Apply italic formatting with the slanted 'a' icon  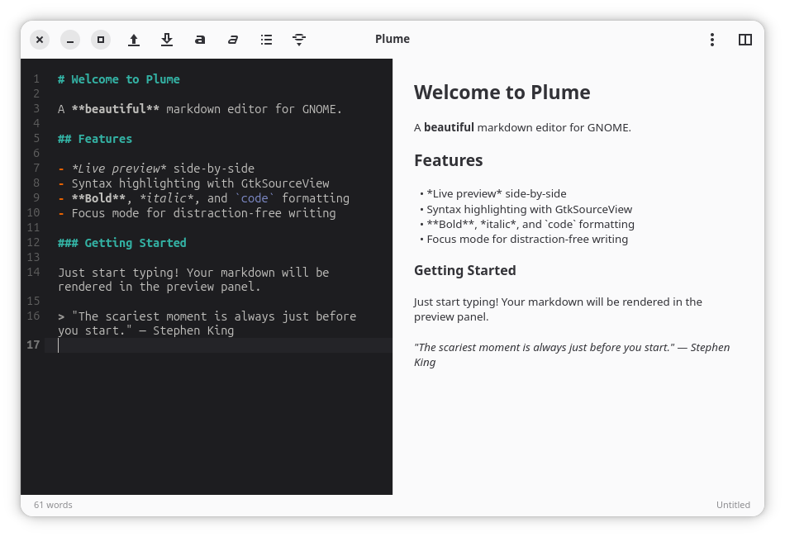click(232, 39)
